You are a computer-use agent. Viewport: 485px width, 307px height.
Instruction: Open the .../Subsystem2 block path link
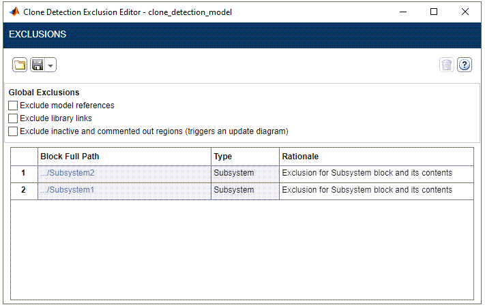(x=67, y=173)
